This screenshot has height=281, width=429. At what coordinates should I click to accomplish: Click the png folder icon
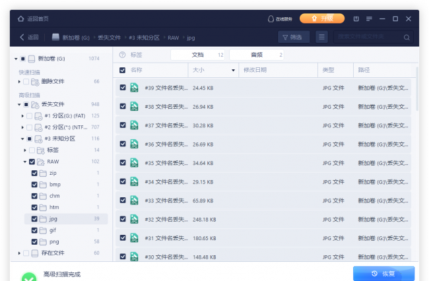click(x=43, y=242)
